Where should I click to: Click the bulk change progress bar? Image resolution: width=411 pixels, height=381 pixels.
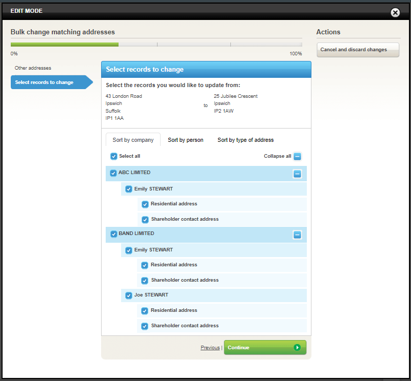[156, 45]
